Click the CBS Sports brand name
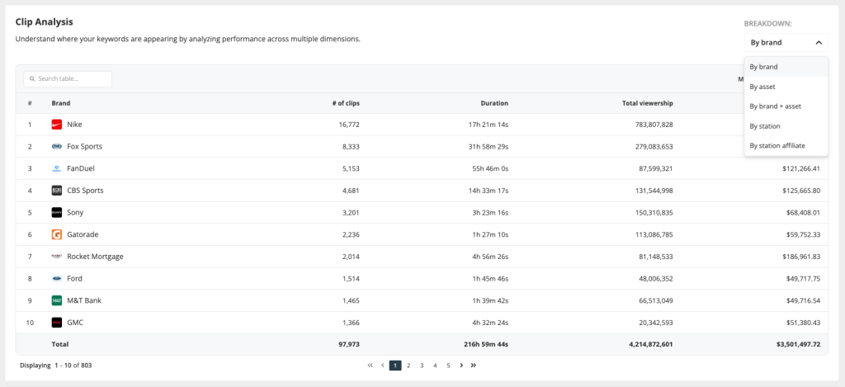The height and width of the screenshot is (387, 845). tap(85, 191)
